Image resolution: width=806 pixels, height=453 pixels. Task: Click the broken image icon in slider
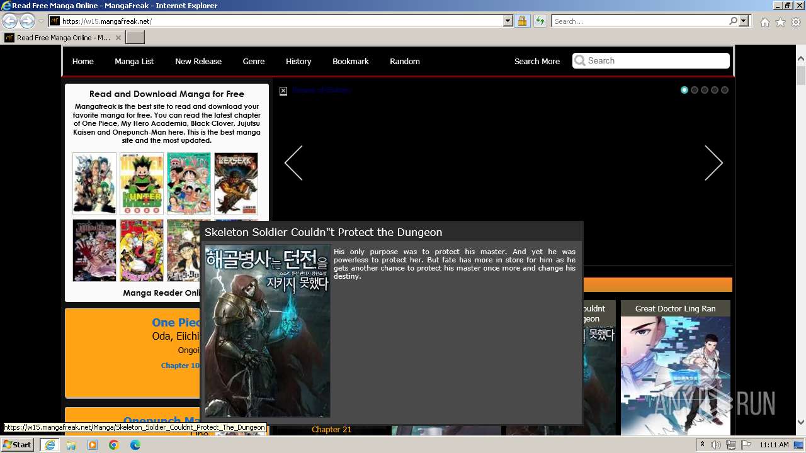283,91
